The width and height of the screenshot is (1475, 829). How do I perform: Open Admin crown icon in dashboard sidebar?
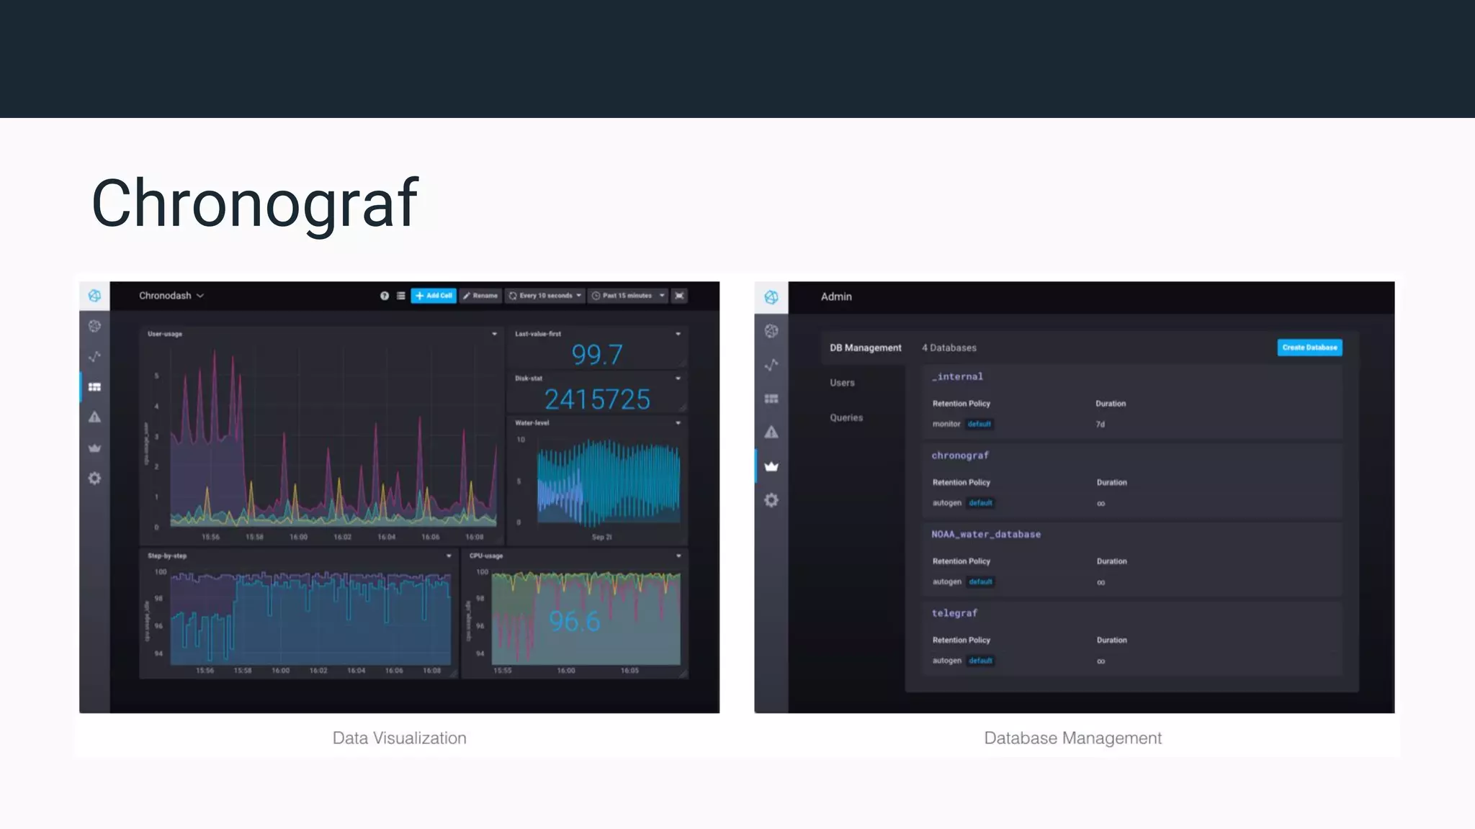click(94, 448)
